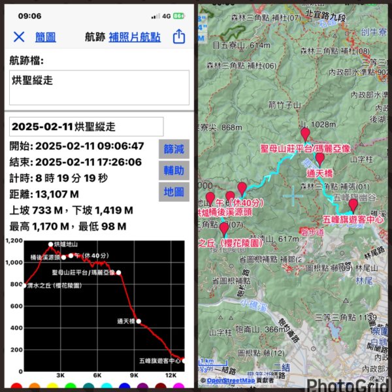Select the 聖母山莊平台 point on elevation chart

(118, 272)
